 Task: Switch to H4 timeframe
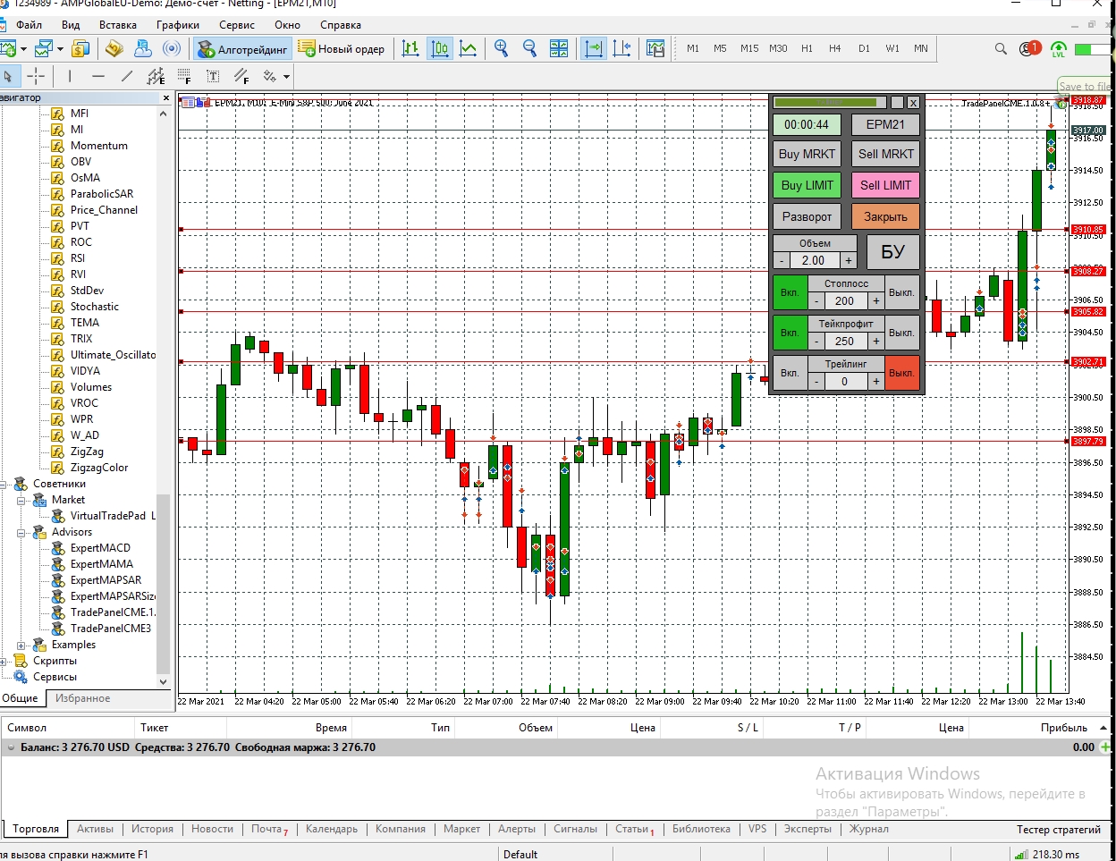point(835,48)
